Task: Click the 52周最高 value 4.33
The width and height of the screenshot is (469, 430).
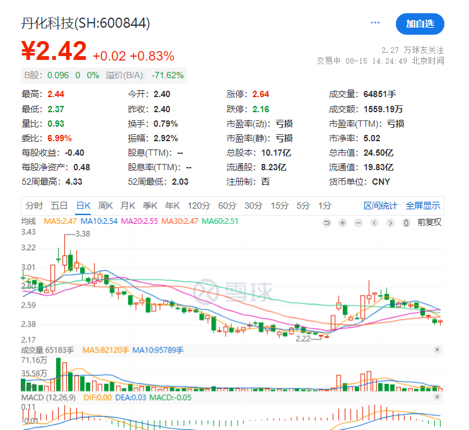Action: point(74,182)
